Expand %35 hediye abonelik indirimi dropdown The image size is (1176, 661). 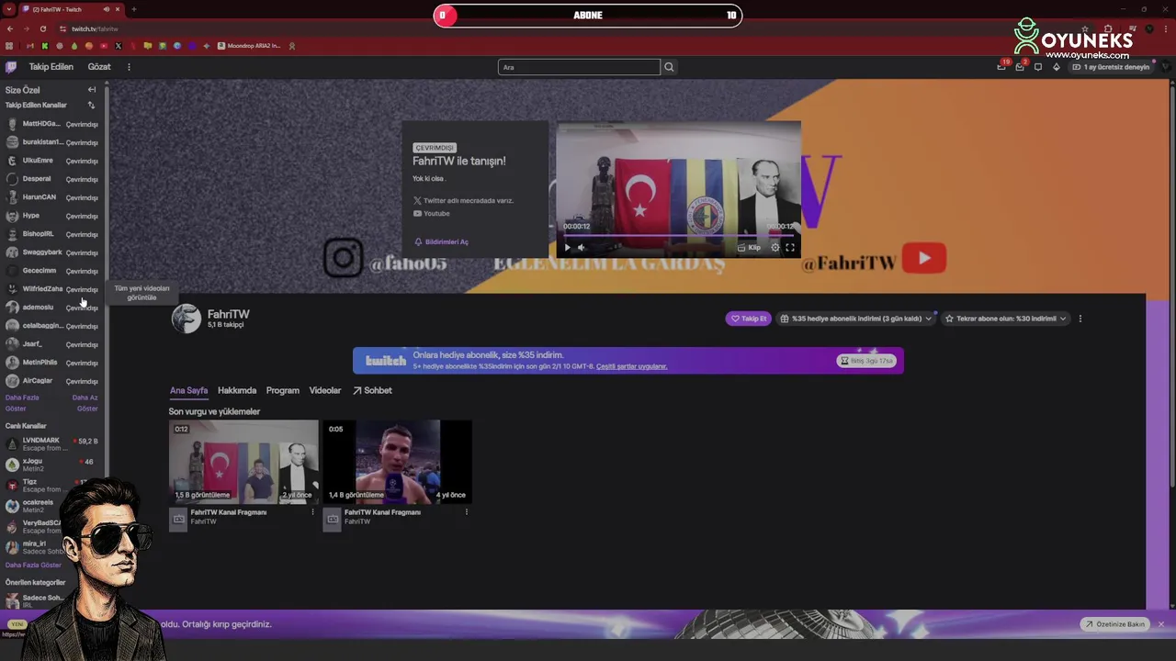[855, 319]
